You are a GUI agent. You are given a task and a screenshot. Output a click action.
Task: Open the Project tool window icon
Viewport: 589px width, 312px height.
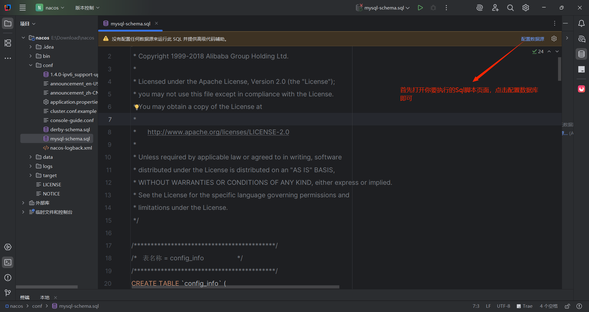[8, 24]
